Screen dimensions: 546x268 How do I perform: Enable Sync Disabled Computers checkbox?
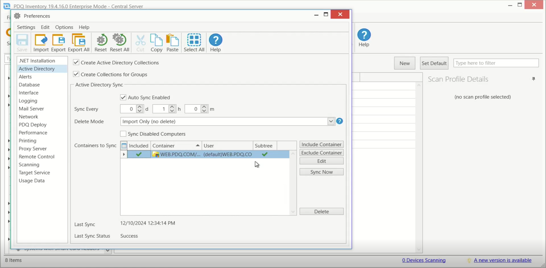click(x=123, y=134)
